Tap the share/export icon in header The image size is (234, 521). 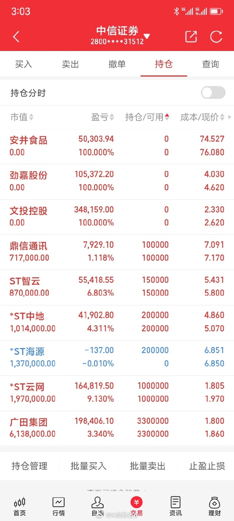(191, 37)
